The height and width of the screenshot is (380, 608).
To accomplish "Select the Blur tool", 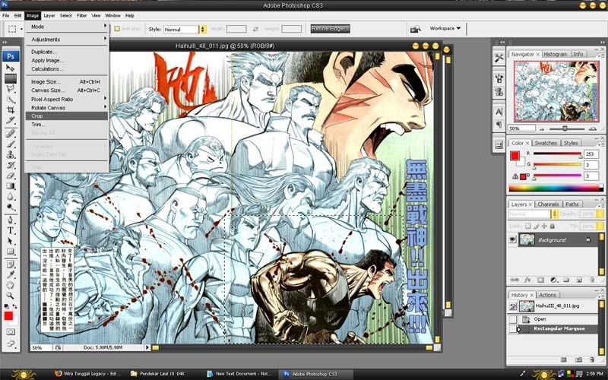I will 11,197.
